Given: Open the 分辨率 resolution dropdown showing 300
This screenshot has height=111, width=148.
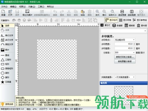Looking at the screenshot, I should [125, 52].
